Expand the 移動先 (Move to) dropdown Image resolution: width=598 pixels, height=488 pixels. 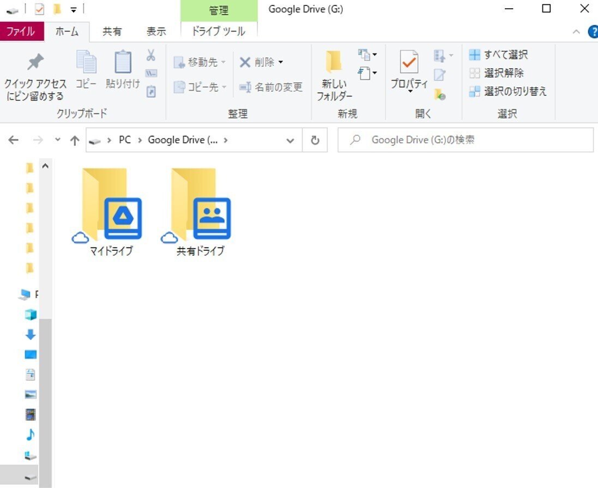tap(223, 62)
